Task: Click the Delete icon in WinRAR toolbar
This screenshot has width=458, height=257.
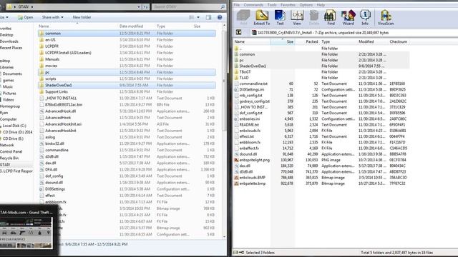Action: 314,17
